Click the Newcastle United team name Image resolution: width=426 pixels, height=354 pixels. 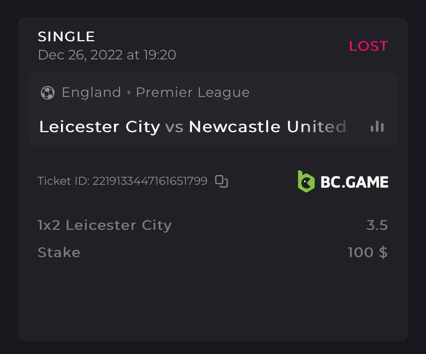[267, 127]
